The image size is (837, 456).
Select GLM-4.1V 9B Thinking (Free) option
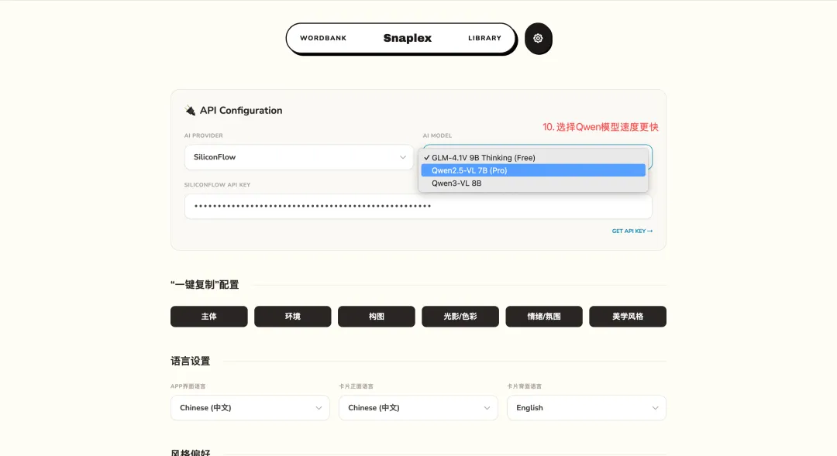[x=533, y=157]
